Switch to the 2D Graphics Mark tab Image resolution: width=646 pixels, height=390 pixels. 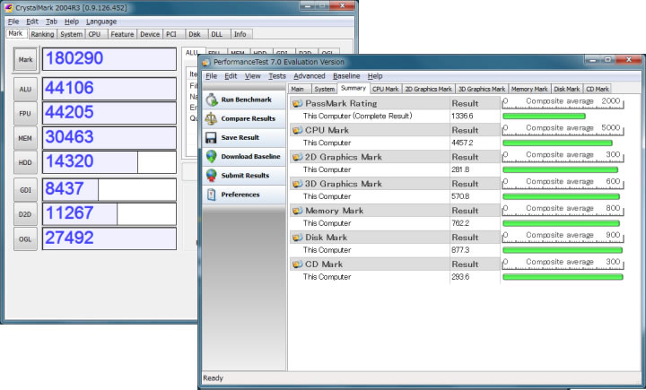coord(429,89)
